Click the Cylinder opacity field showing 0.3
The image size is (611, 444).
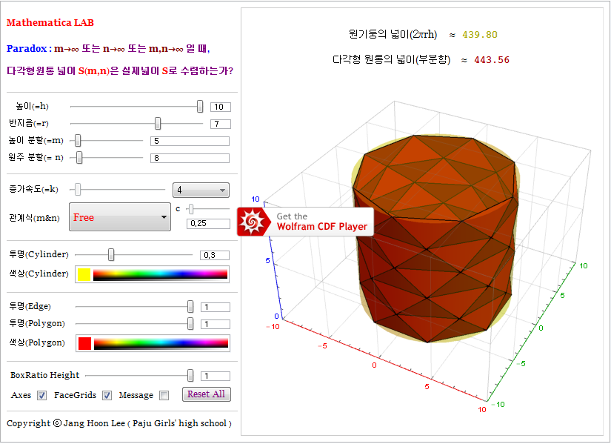[x=215, y=255]
